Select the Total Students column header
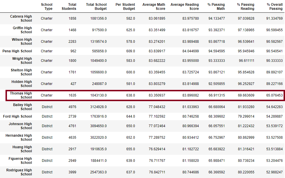 [x=69, y=7]
